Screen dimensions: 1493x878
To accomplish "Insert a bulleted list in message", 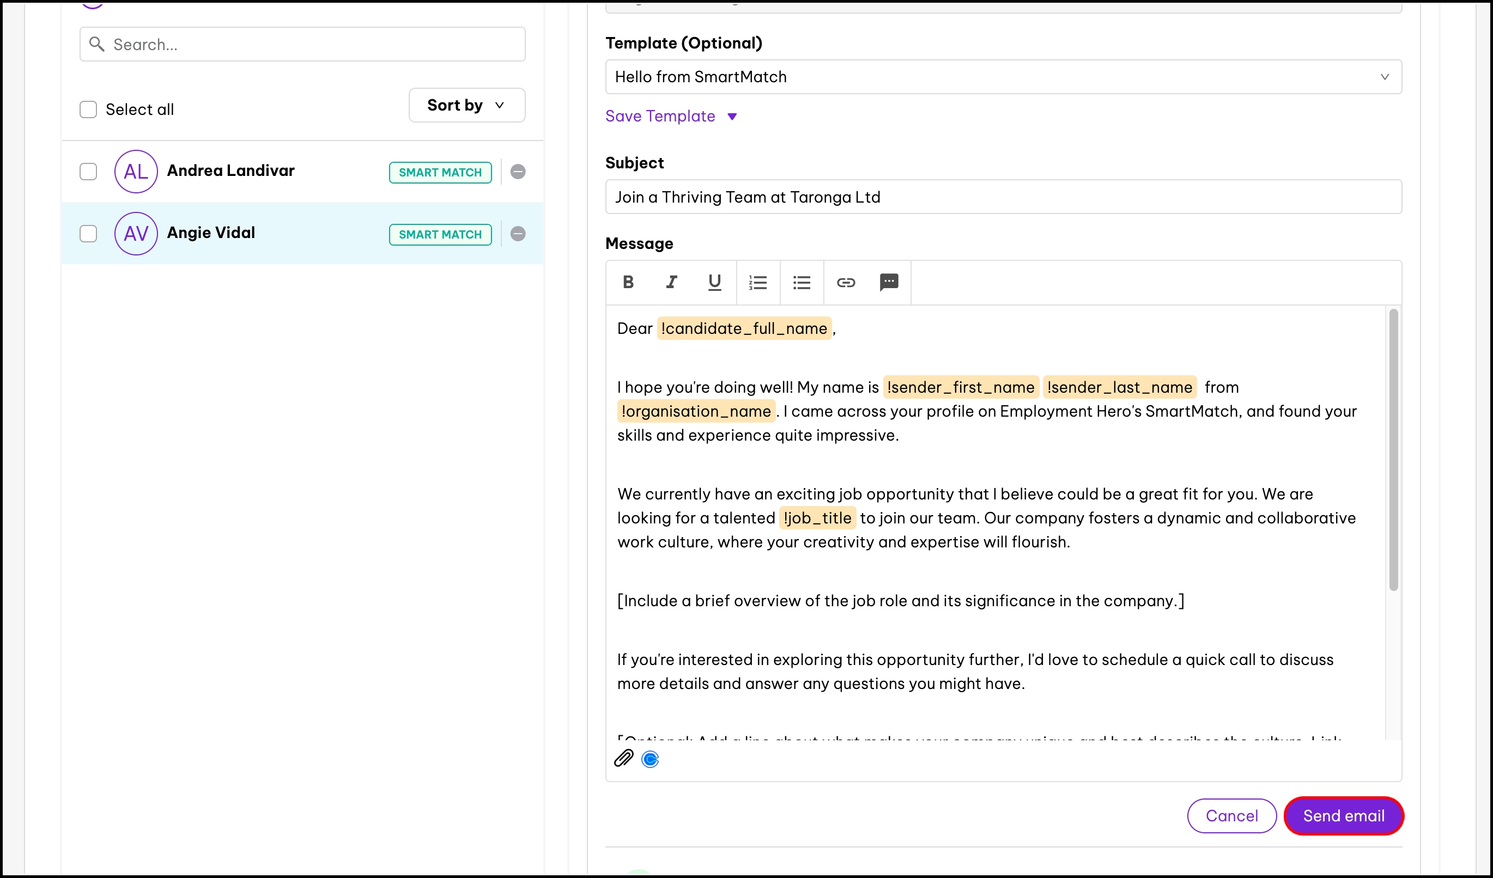I will 802,282.
